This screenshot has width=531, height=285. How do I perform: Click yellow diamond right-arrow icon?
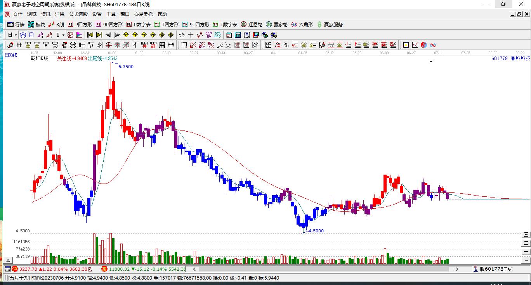pos(135,35)
